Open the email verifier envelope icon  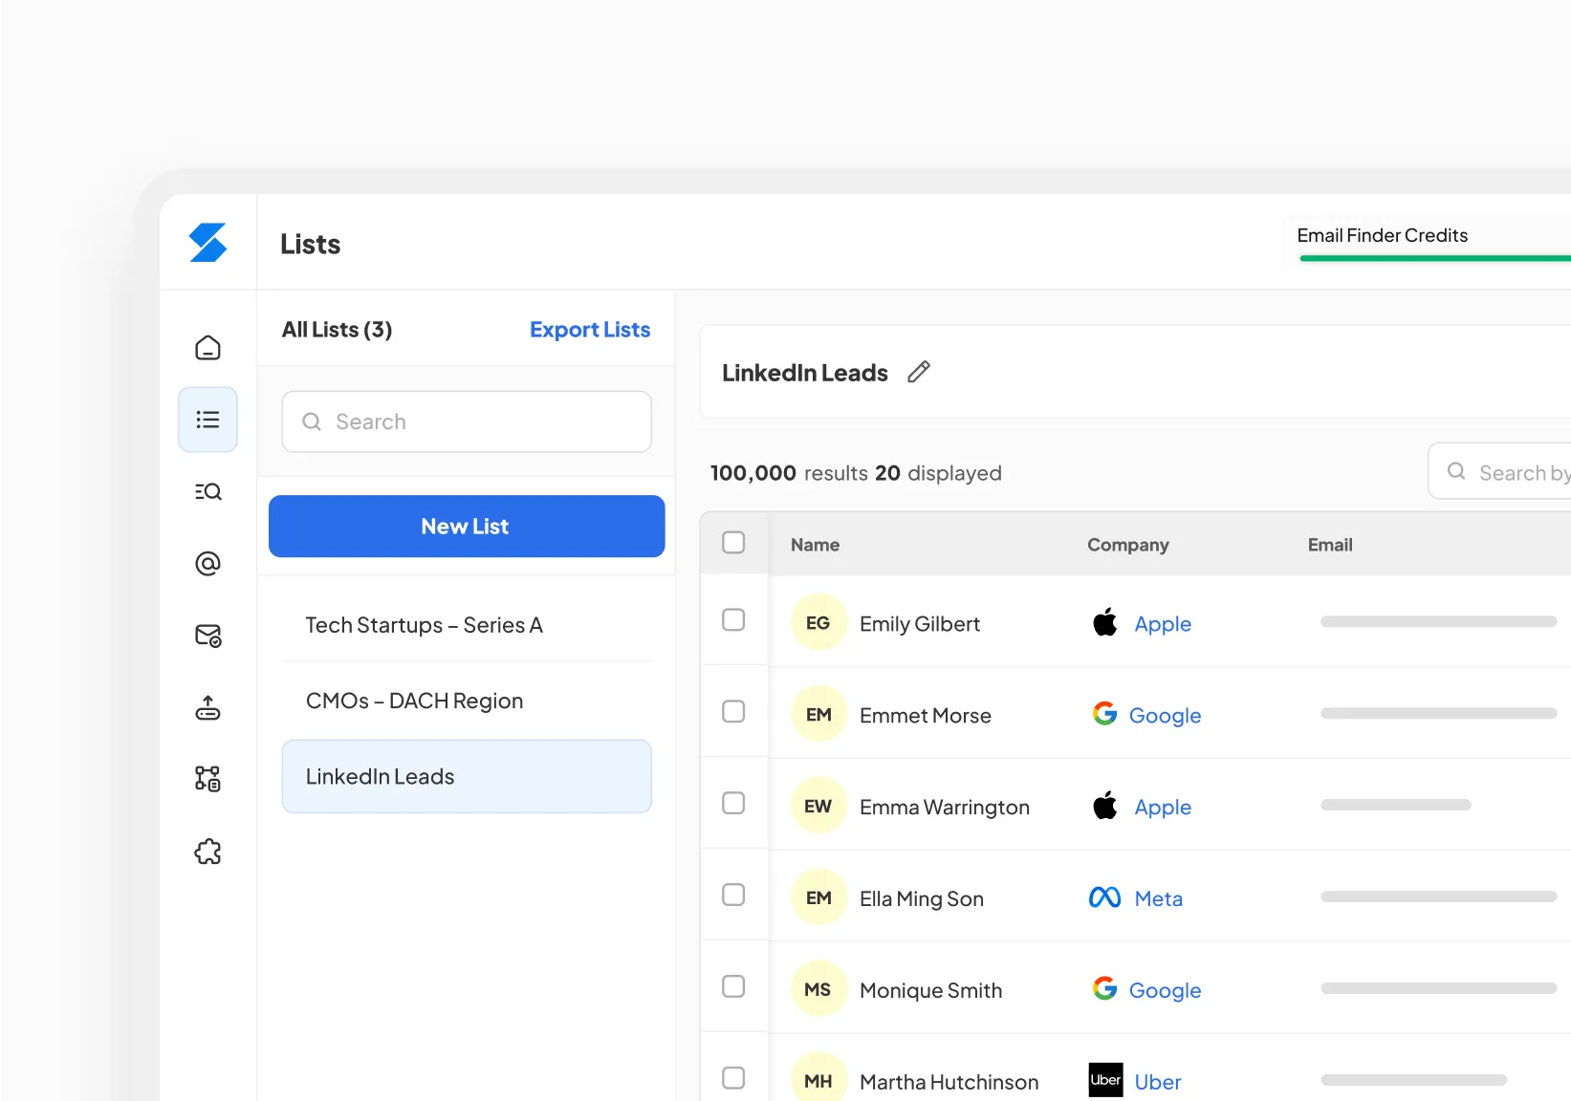[x=207, y=636]
